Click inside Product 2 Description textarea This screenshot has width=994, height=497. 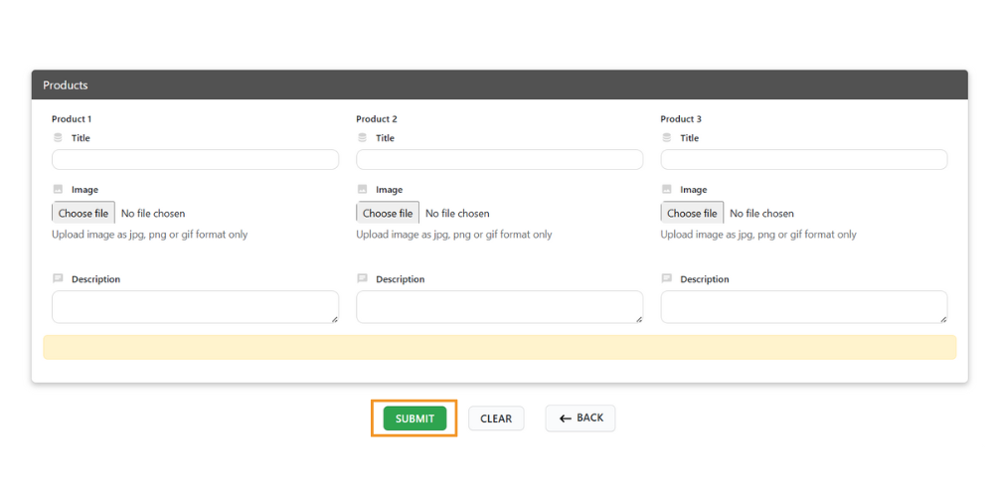coord(499,307)
